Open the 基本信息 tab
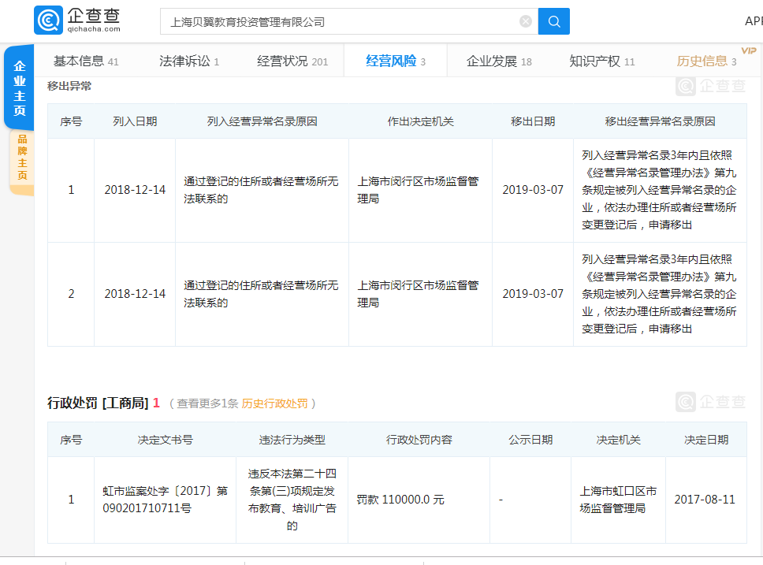The image size is (763, 565). [x=86, y=61]
